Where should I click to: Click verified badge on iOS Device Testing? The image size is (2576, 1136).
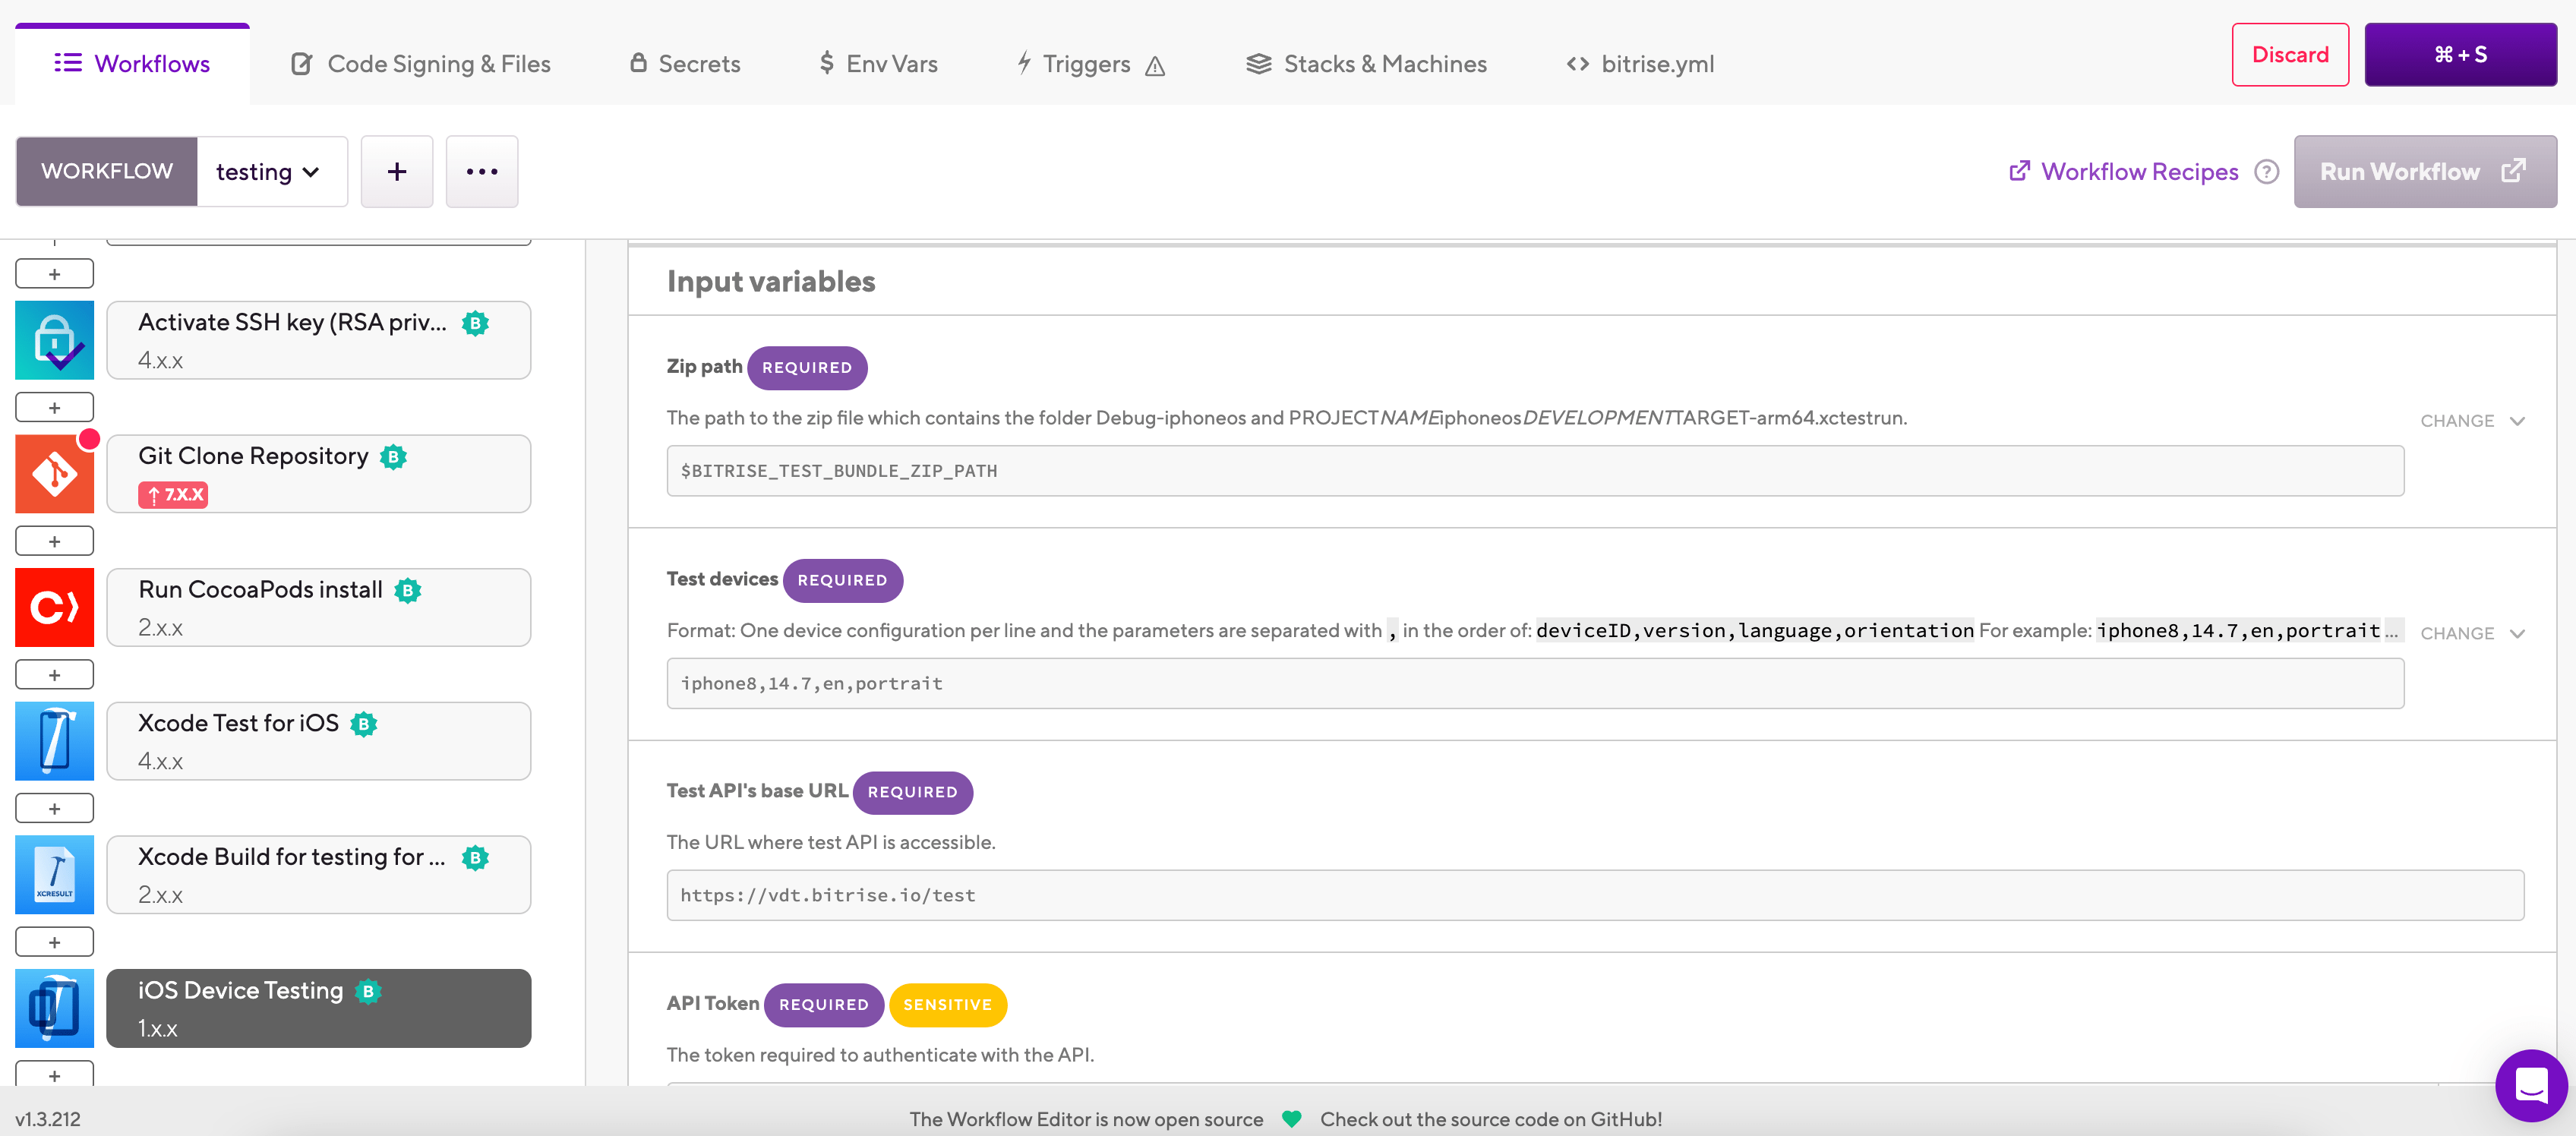click(x=368, y=991)
